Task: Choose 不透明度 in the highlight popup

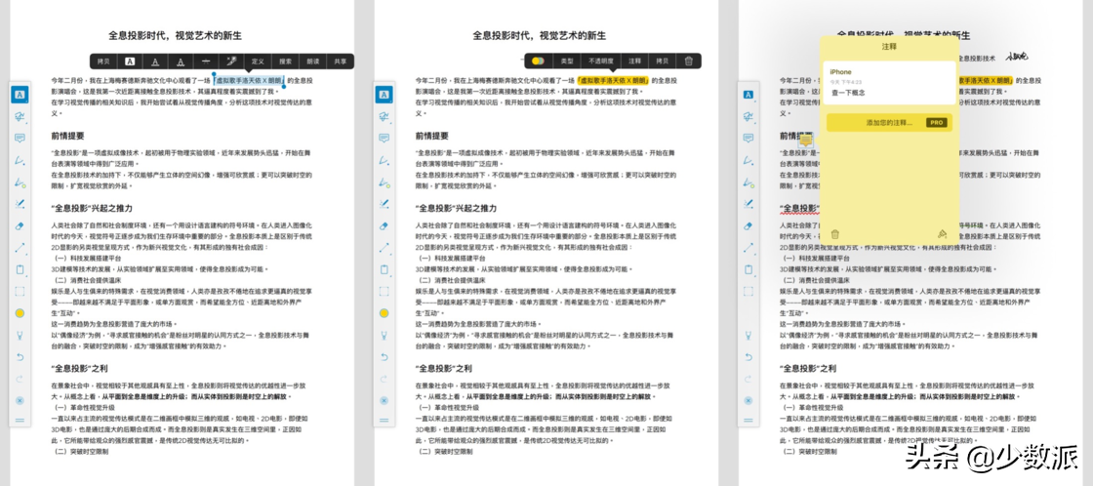Action: click(x=600, y=61)
